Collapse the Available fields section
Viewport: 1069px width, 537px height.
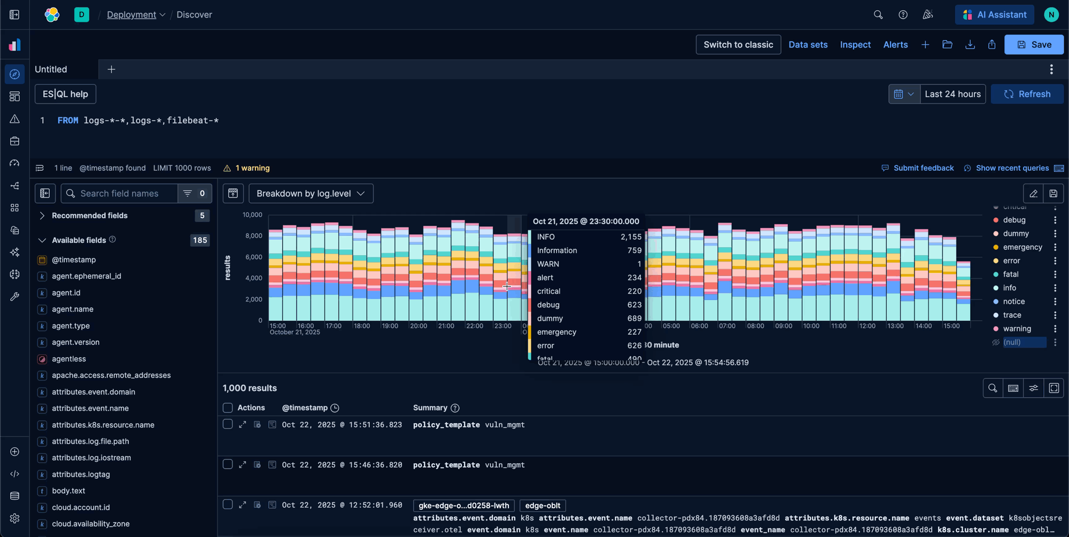tap(42, 241)
